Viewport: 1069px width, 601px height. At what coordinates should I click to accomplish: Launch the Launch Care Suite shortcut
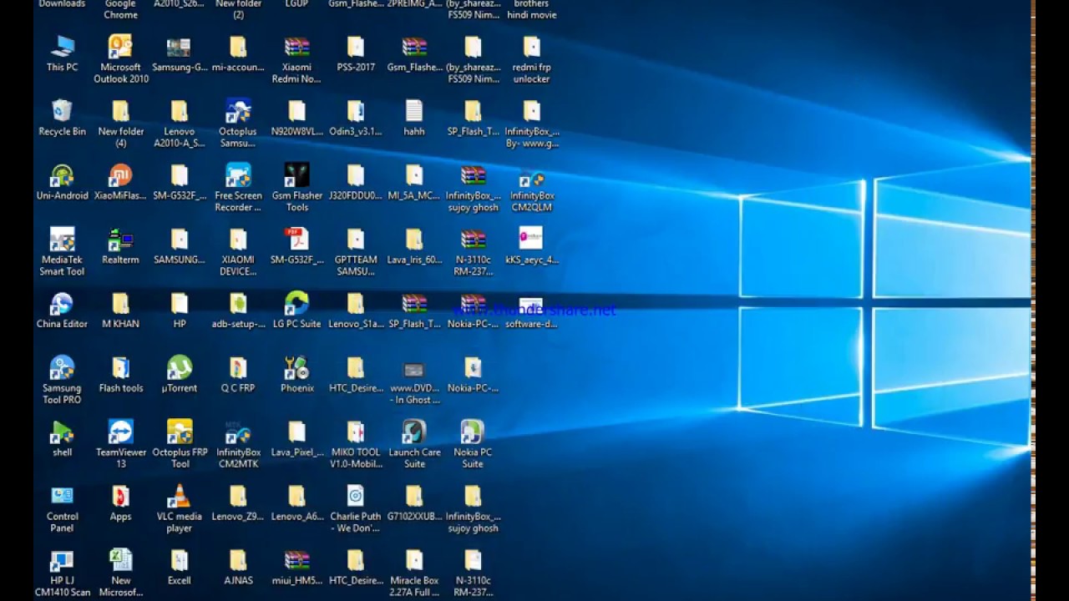click(x=414, y=444)
